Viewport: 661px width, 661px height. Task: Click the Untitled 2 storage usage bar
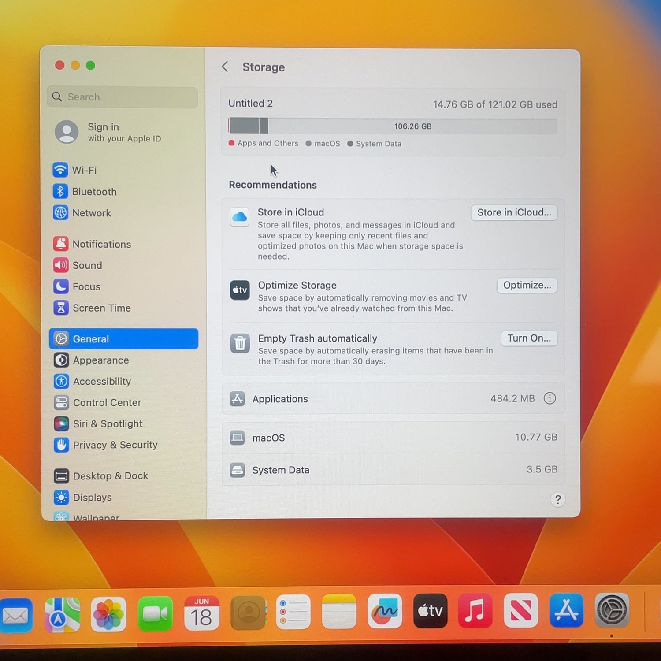393,126
